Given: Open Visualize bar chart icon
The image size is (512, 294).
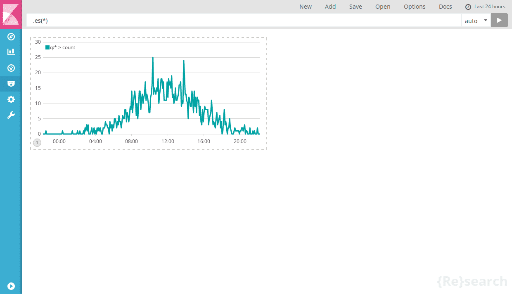Looking at the screenshot, I should (x=11, y=52).
